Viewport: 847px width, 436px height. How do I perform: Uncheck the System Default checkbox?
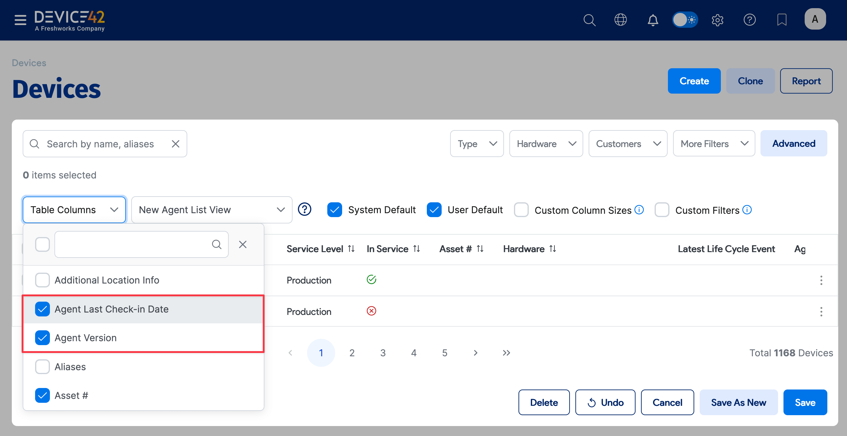(334, 210)
